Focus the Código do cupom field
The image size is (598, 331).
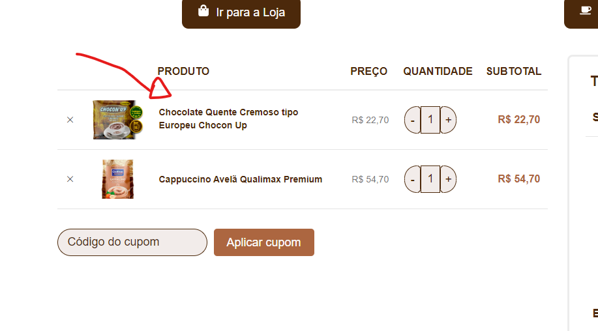pos(132,242)
